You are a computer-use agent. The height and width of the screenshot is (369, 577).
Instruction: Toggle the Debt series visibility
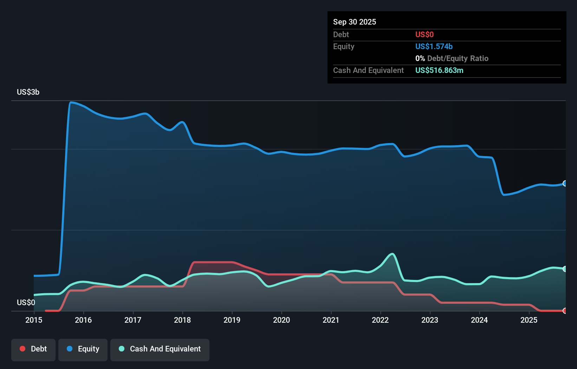coord(33,349)
